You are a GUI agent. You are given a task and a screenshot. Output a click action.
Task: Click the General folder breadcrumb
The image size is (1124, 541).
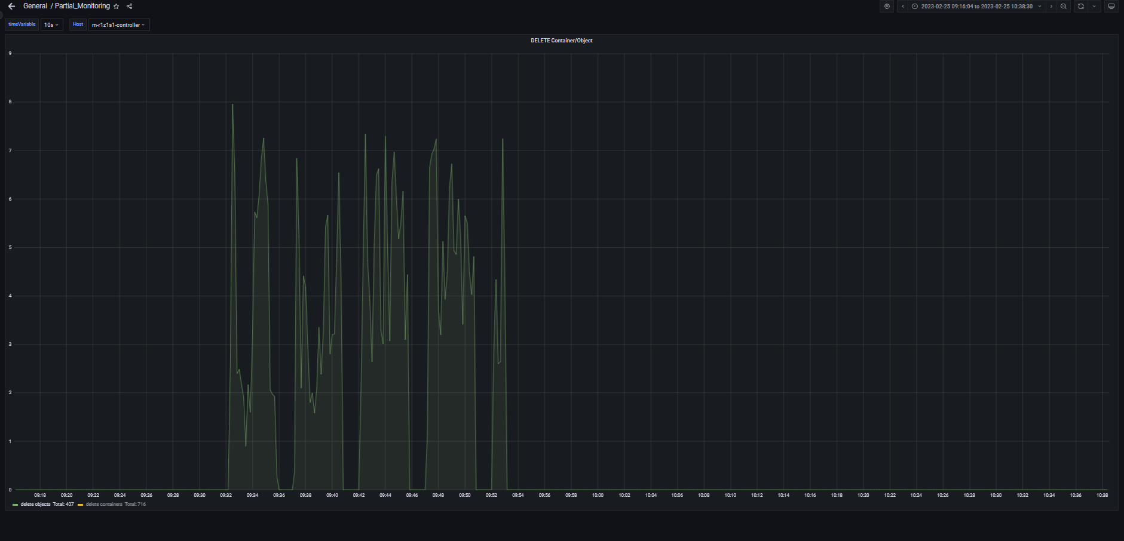point(35,6)
